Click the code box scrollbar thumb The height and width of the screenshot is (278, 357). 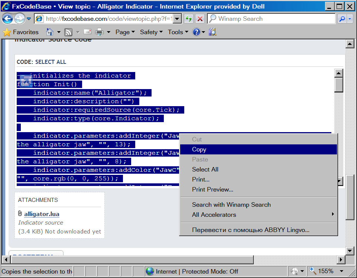coord(338,85)
